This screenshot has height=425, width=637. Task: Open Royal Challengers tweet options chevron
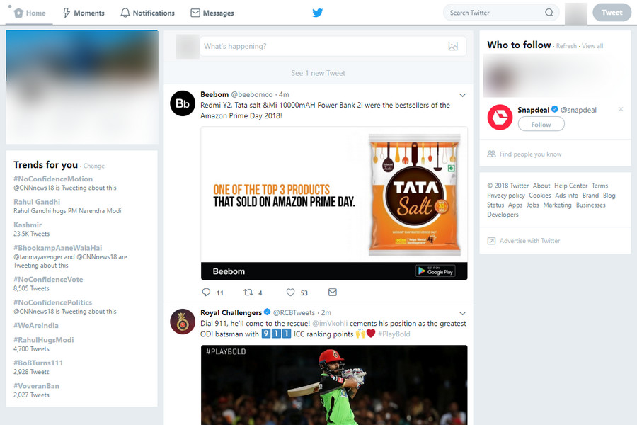pos(462,313)
